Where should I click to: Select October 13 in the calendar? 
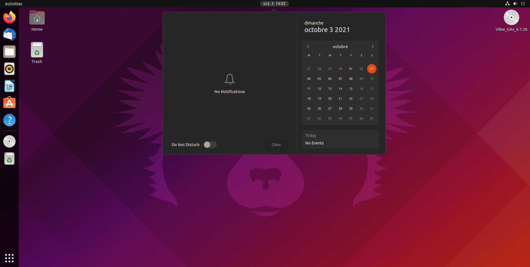pos(330,89)
